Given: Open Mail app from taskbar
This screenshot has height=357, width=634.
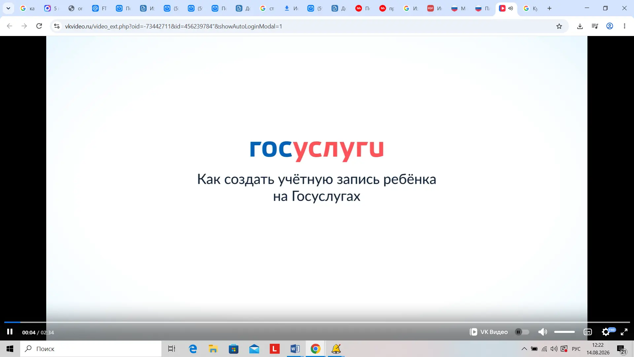Looking at the screenshot, I should tap(254, 349).
